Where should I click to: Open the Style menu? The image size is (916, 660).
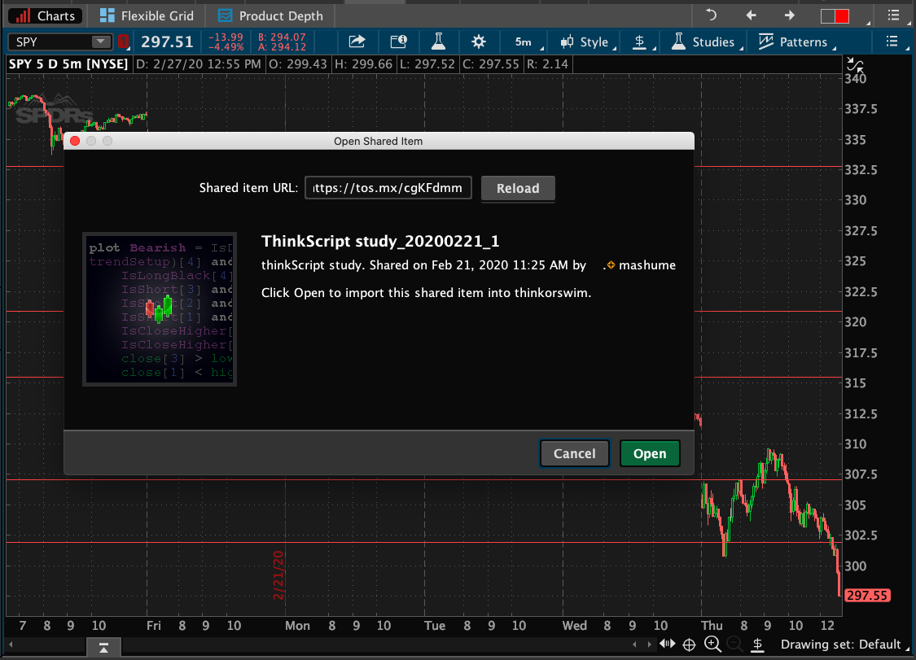coord(586,42)
